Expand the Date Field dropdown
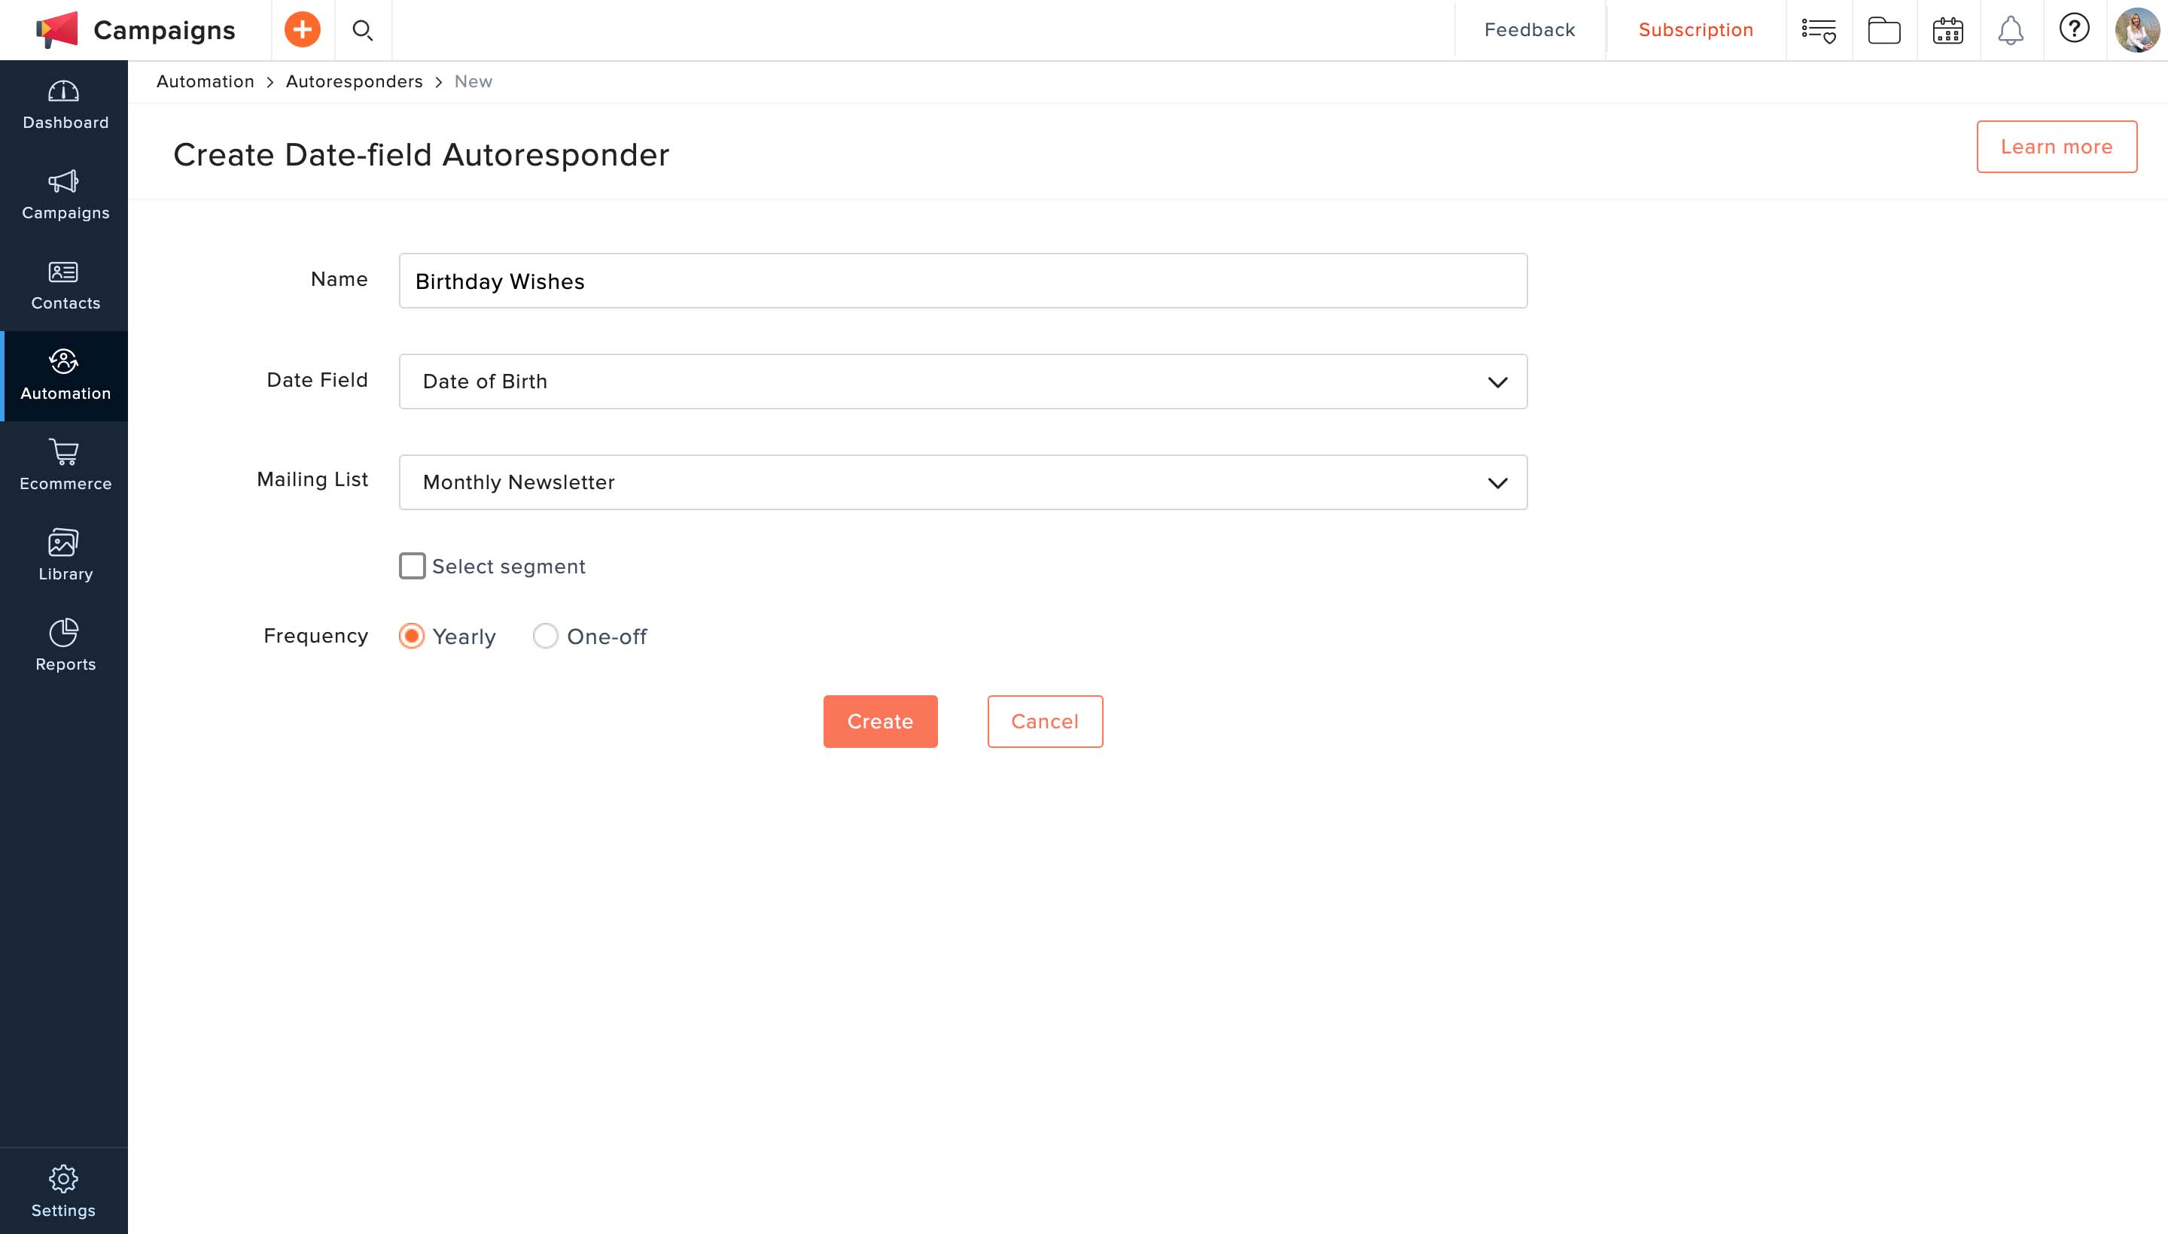2168x1234 pixels. point(962,381)
